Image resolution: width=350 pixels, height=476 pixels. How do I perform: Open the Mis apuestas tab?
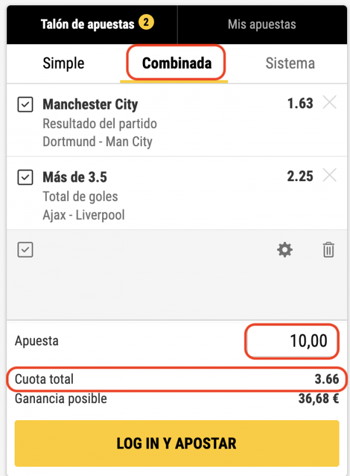[x=262, y=24]
